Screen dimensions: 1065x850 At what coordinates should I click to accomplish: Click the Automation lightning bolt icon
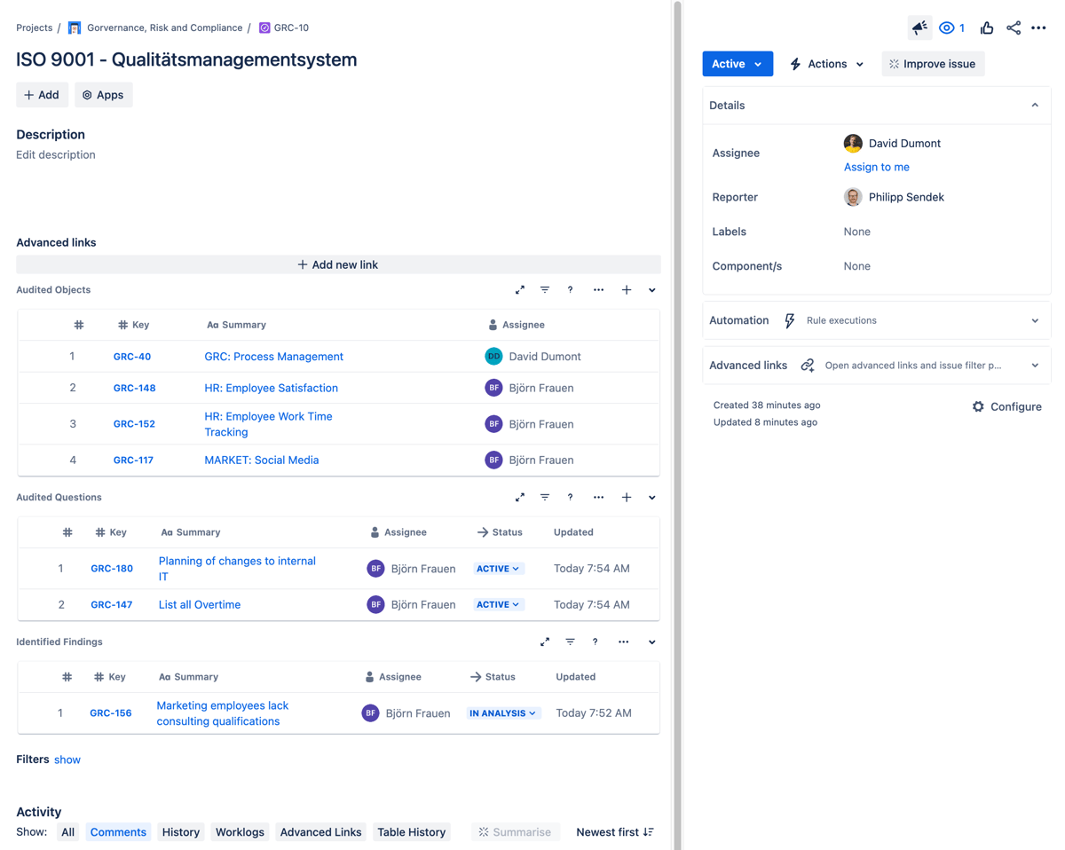click(x=790, y=321)
